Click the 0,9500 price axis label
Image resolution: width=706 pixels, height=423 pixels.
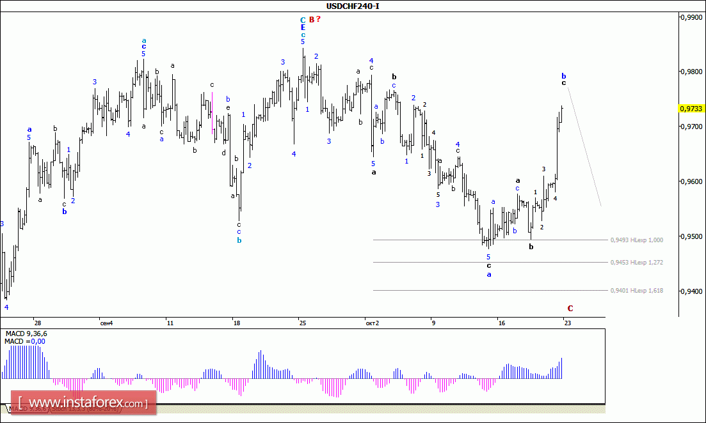pyautogui.click(x=691, y=236)
